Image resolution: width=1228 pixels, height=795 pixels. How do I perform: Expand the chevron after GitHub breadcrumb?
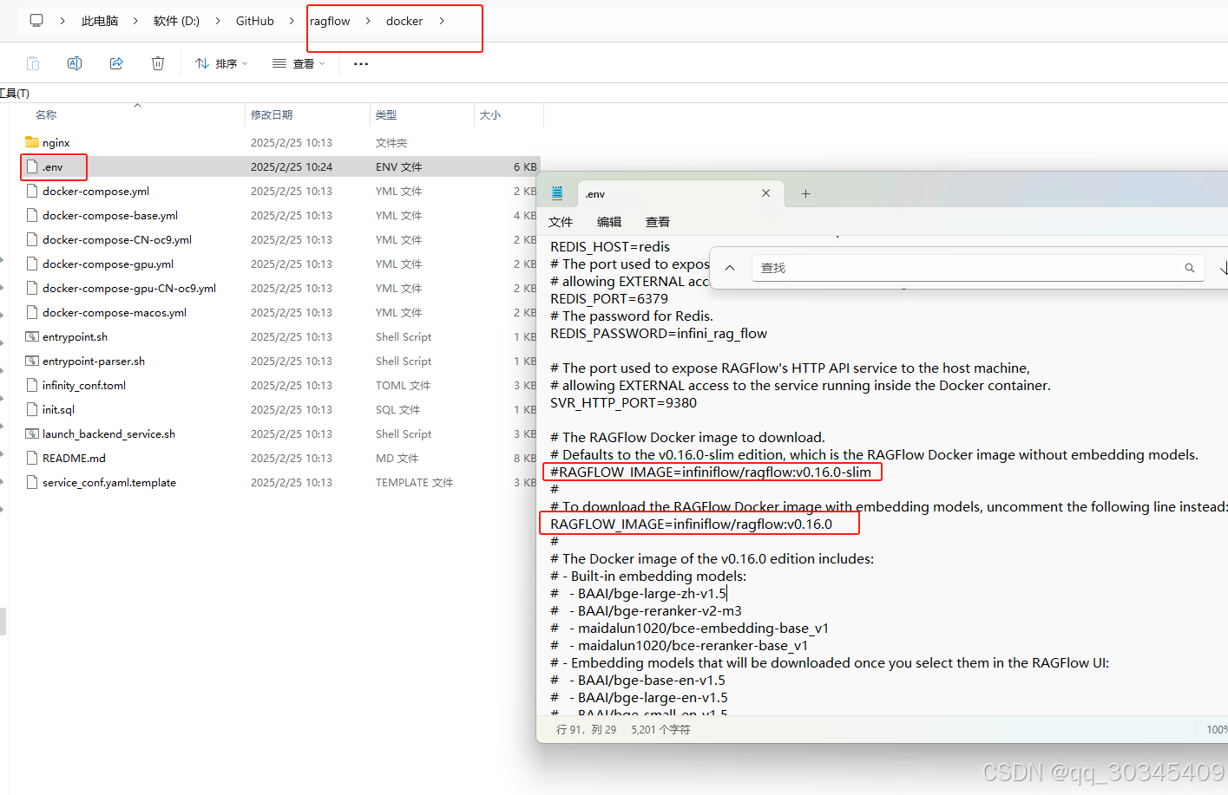pos(292,21)
